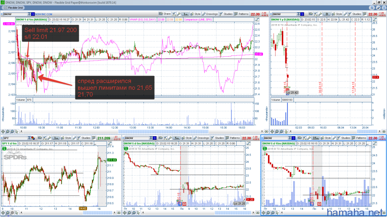The image size is (387, 217).
Task: Open Drawings menu on the 1m DNOW chart
Action: click(x=210, y=14)
